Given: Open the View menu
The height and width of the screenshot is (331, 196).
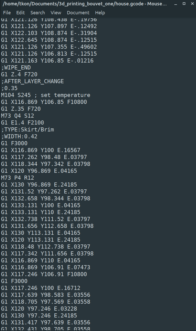Looking at the screenshot, I should tap(56, 13).
